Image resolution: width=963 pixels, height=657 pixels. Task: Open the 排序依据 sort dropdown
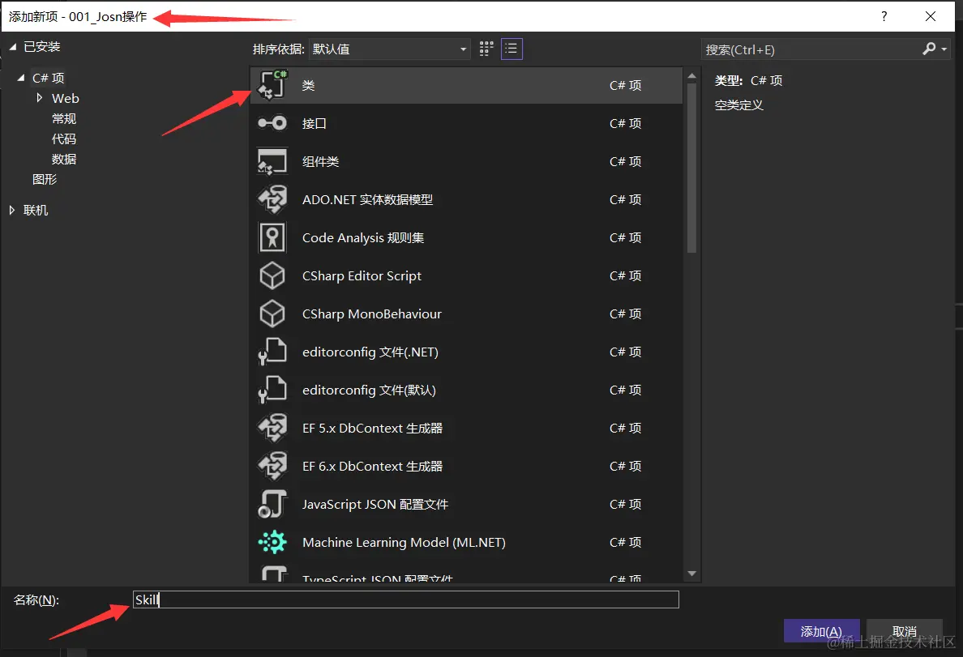point(463,49)
